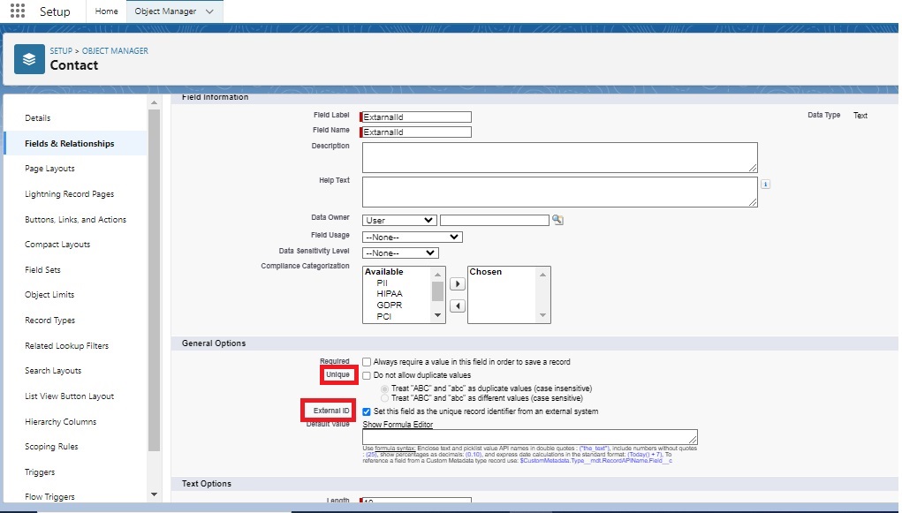Expand the Object Manager tab chevron
The width and height of the screenshot is (902, 513).
(x=209, y=11)
